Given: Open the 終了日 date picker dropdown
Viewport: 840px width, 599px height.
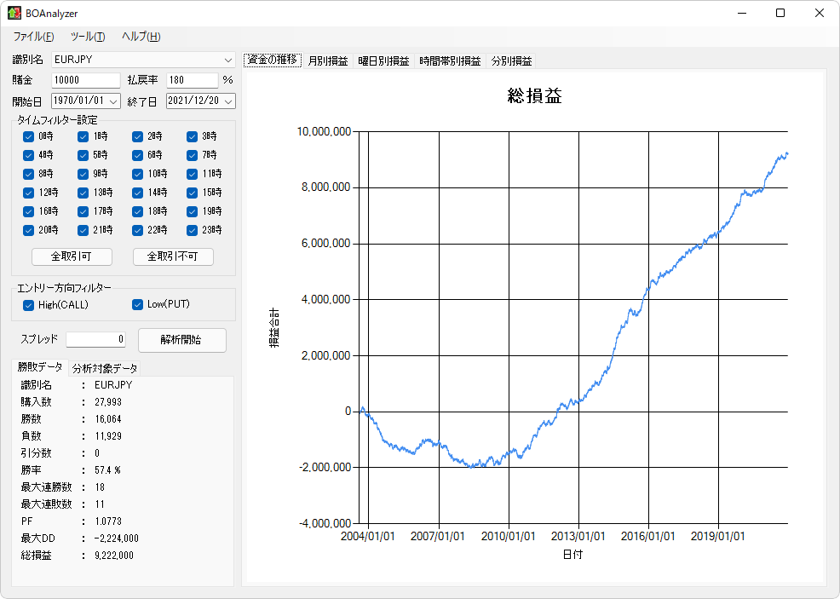Looking at the screenshot, I should pyautogui.click(x=229, y=101).
